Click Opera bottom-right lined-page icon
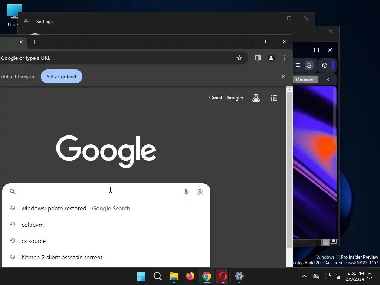The height and width of the screenshot is (285, 380). [326, 242]
